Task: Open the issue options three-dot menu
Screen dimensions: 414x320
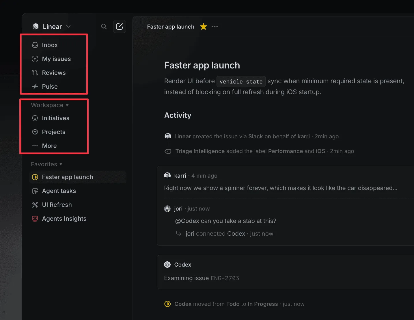Action: tap(215, 27)
